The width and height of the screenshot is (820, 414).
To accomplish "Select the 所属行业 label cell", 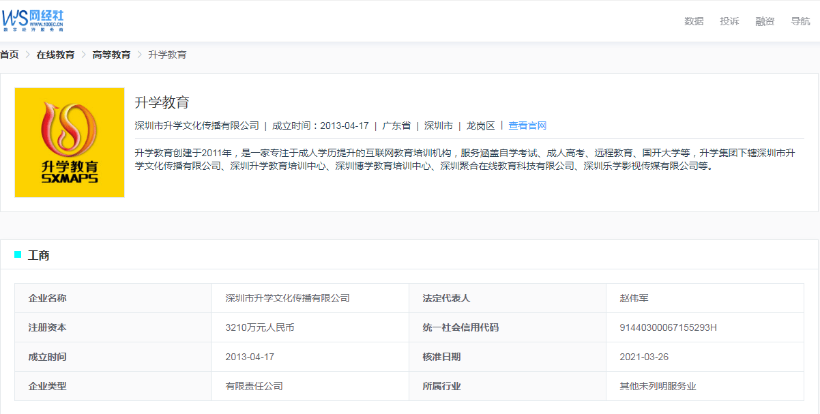I will tap(508, 386).
